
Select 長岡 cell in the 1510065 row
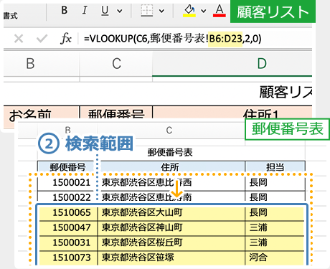[275, 212]
